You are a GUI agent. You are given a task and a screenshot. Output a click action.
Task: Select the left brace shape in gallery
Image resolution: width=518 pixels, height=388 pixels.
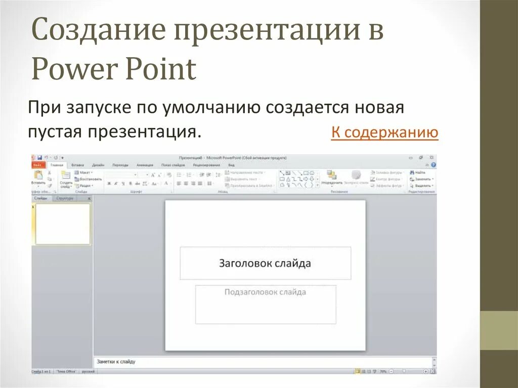pos(306,185)
